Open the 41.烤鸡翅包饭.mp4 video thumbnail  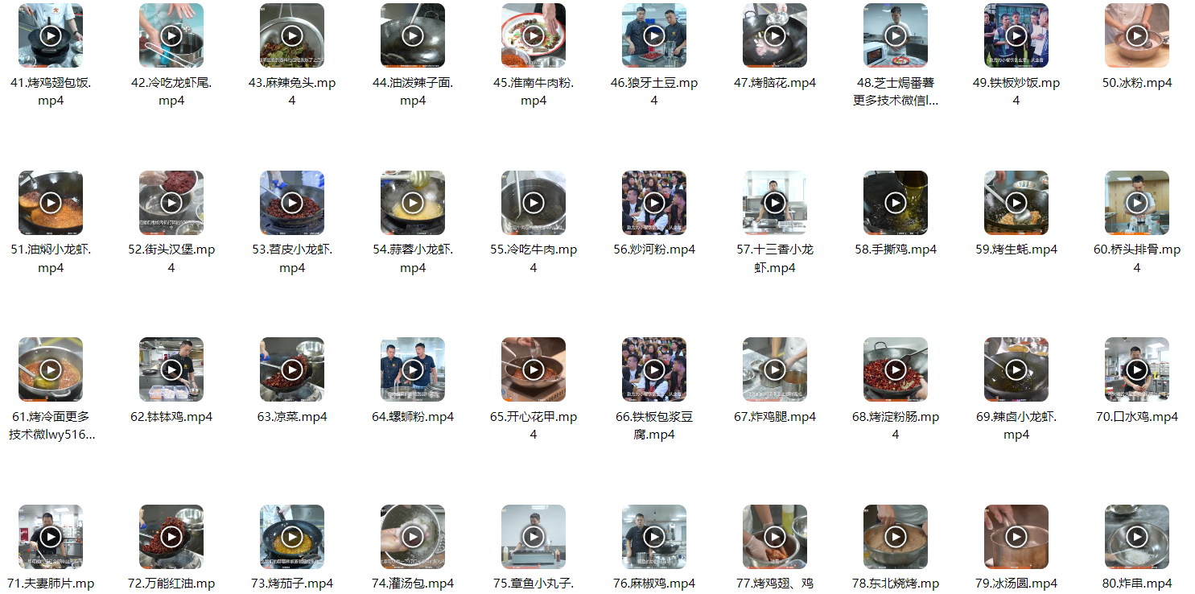point(51,35)
